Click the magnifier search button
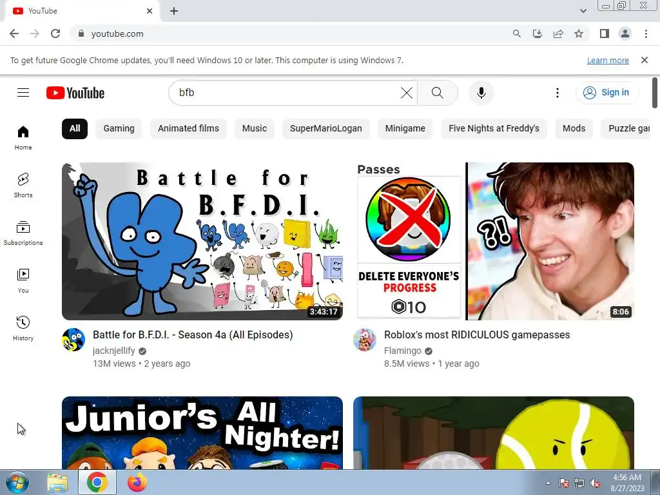This screenshot has width=660, height=495. pyautogui.click(x=438, y=93)
